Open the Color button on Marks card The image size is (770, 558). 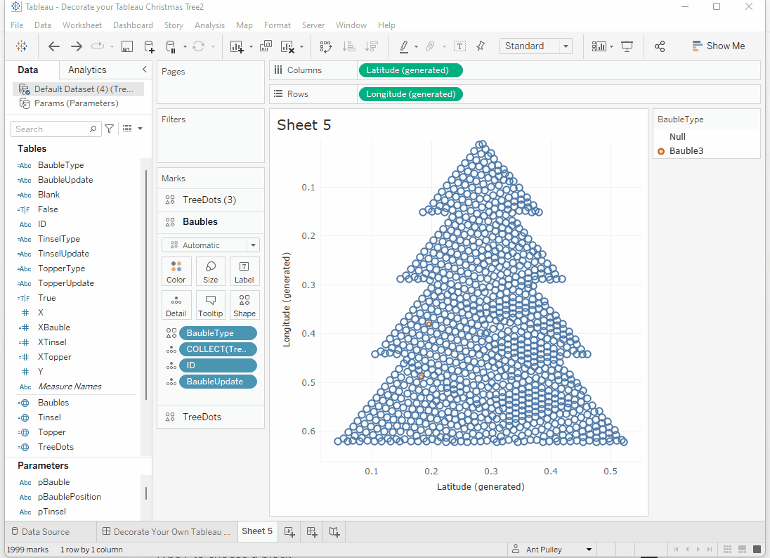tap(176, 271)
